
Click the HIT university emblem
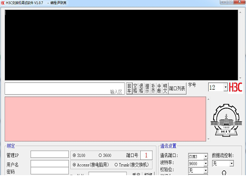(x=226, y=120)
